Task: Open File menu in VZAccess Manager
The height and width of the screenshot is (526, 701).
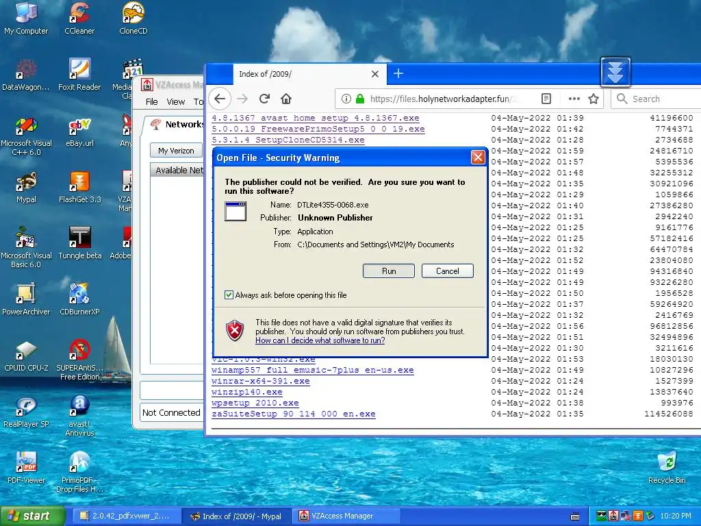Action: tap(151, 102)
